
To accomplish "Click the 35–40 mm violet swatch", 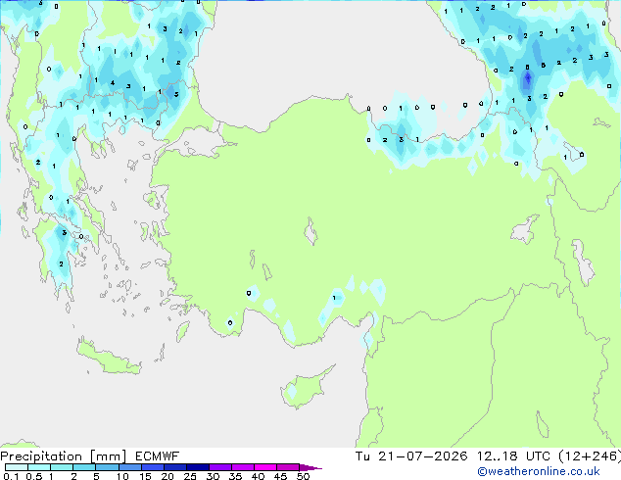I will pos(242,467).
